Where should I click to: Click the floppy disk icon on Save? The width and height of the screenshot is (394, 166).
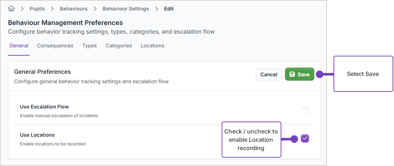(292, 74)
